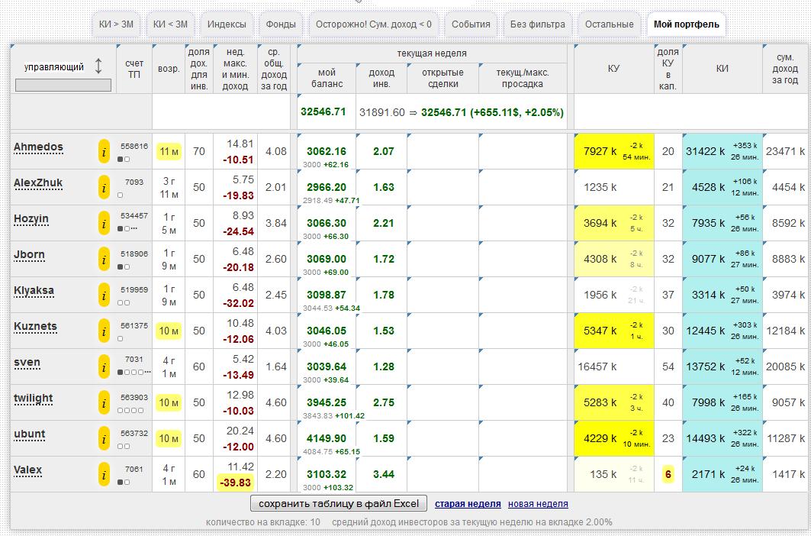Show info for manager Jborn

click(x=104, y=259)
